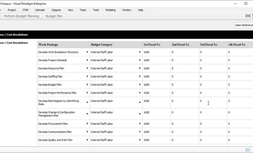Click the 4th Fiscal Yr. column header
The image size is (253, 153).
240,45
